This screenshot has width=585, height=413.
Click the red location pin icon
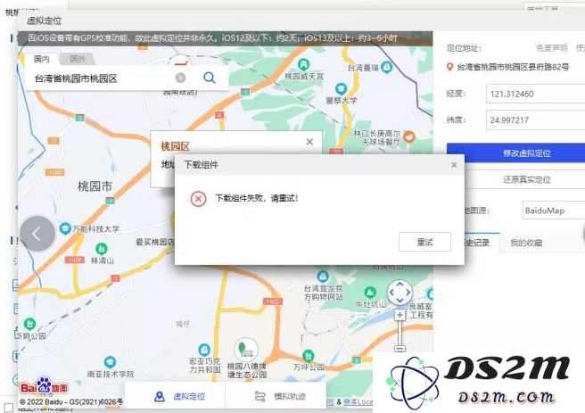coord(450,67)
